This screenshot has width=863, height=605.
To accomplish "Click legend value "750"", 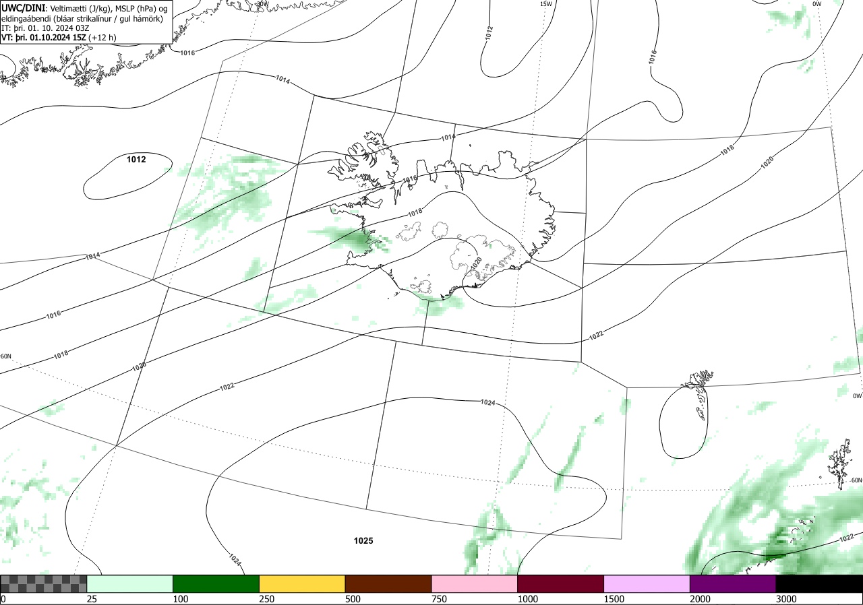I will click(x=439, y=599).
